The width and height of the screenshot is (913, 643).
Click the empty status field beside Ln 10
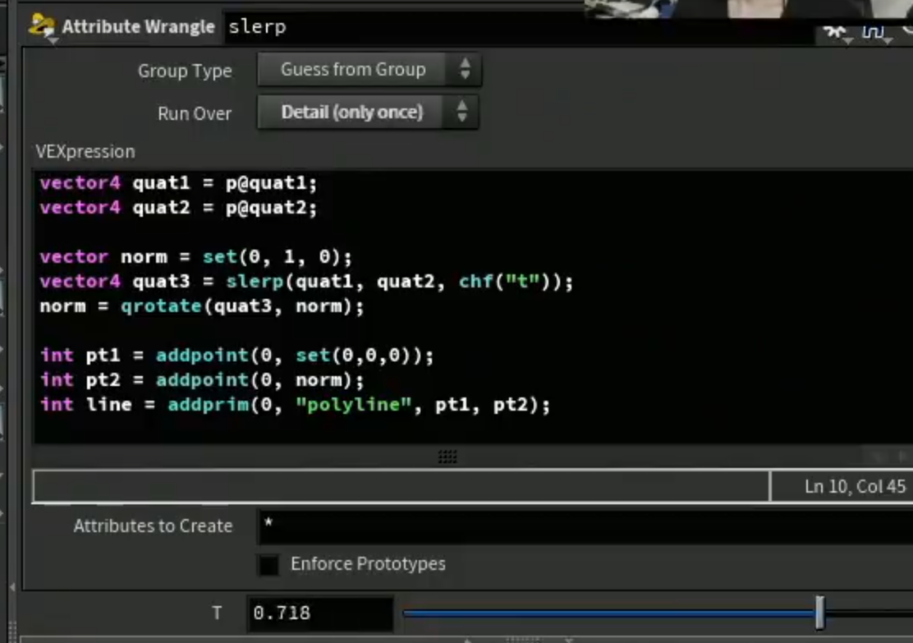click(x=401, y=486)
